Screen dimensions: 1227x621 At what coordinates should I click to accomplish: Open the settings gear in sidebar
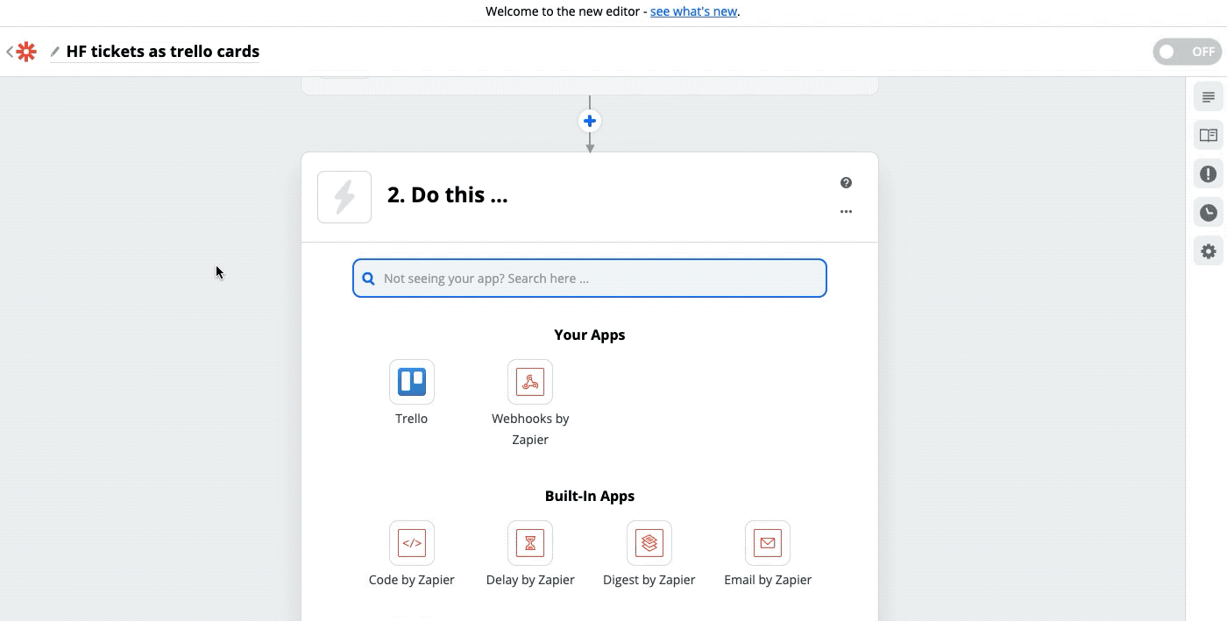pyautogui.click(x=1209, y=251)
